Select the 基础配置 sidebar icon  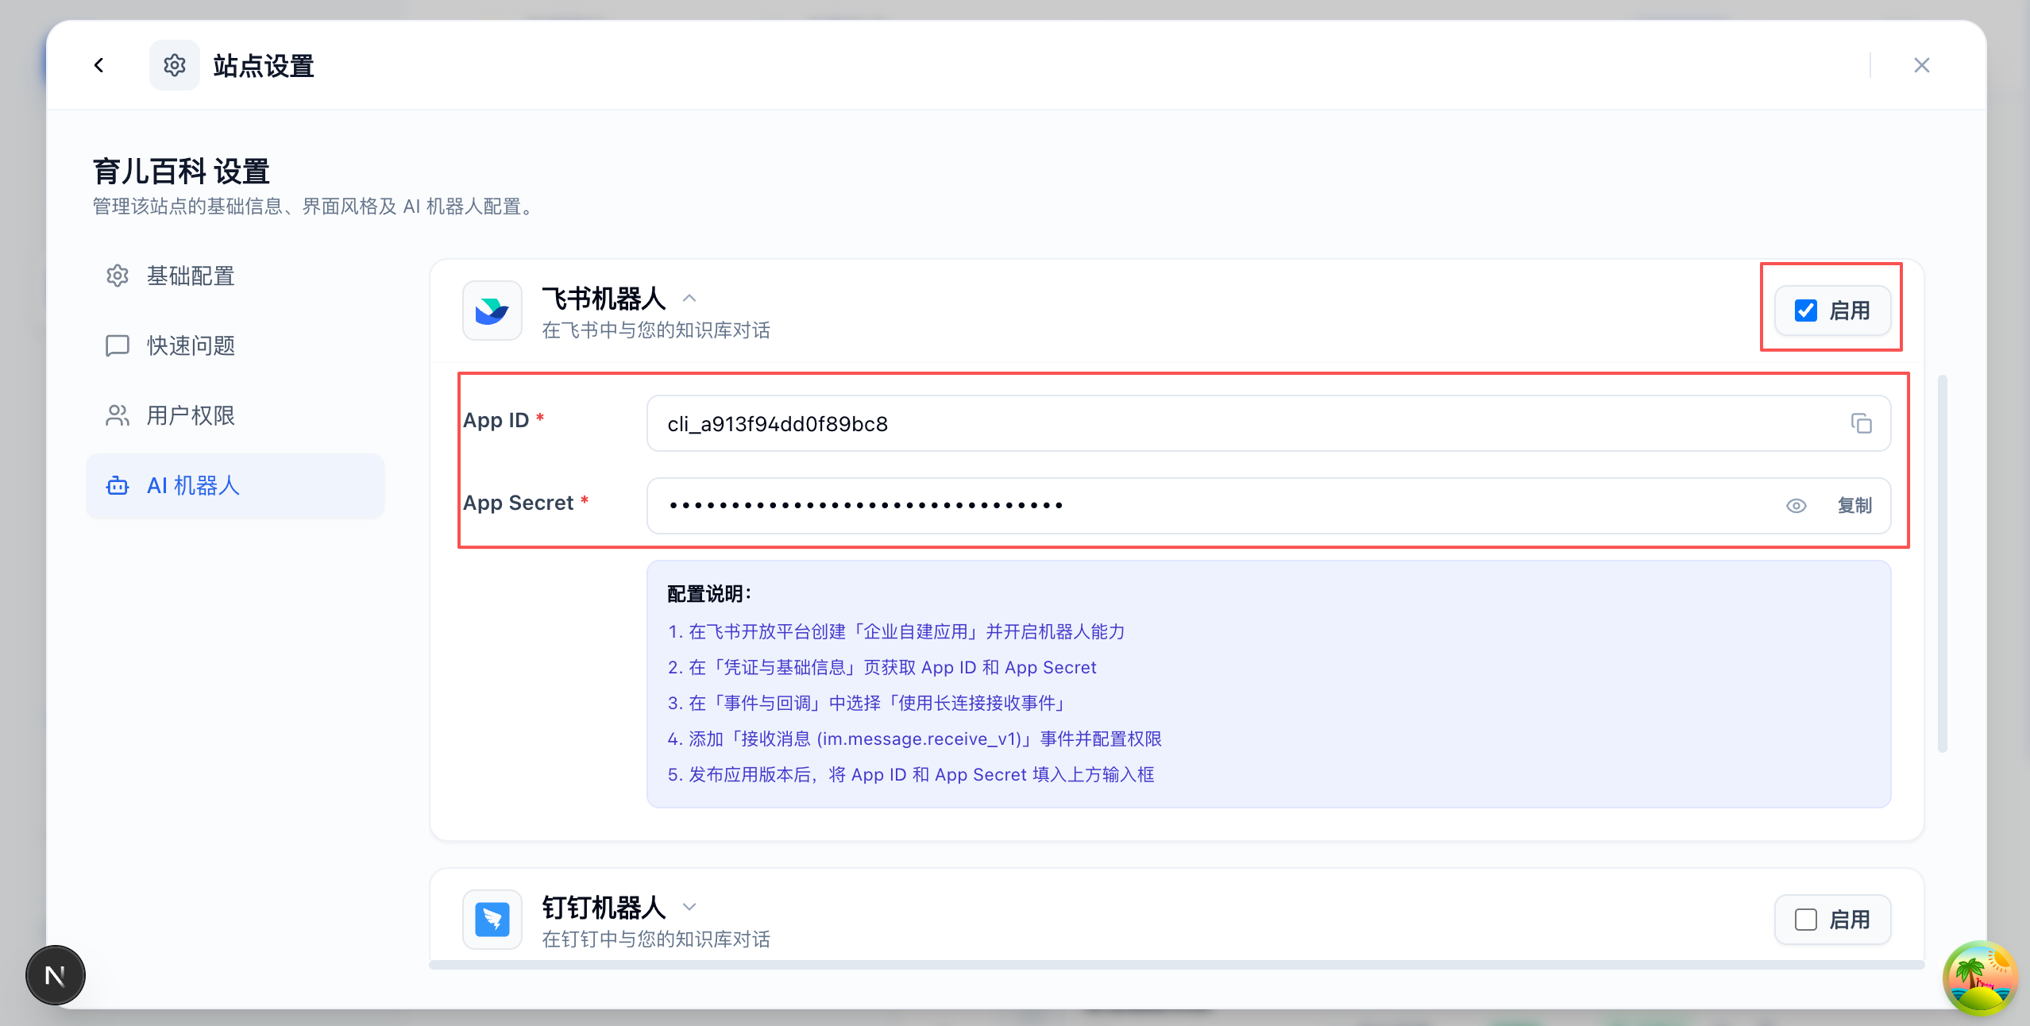(x=117, y=276)
